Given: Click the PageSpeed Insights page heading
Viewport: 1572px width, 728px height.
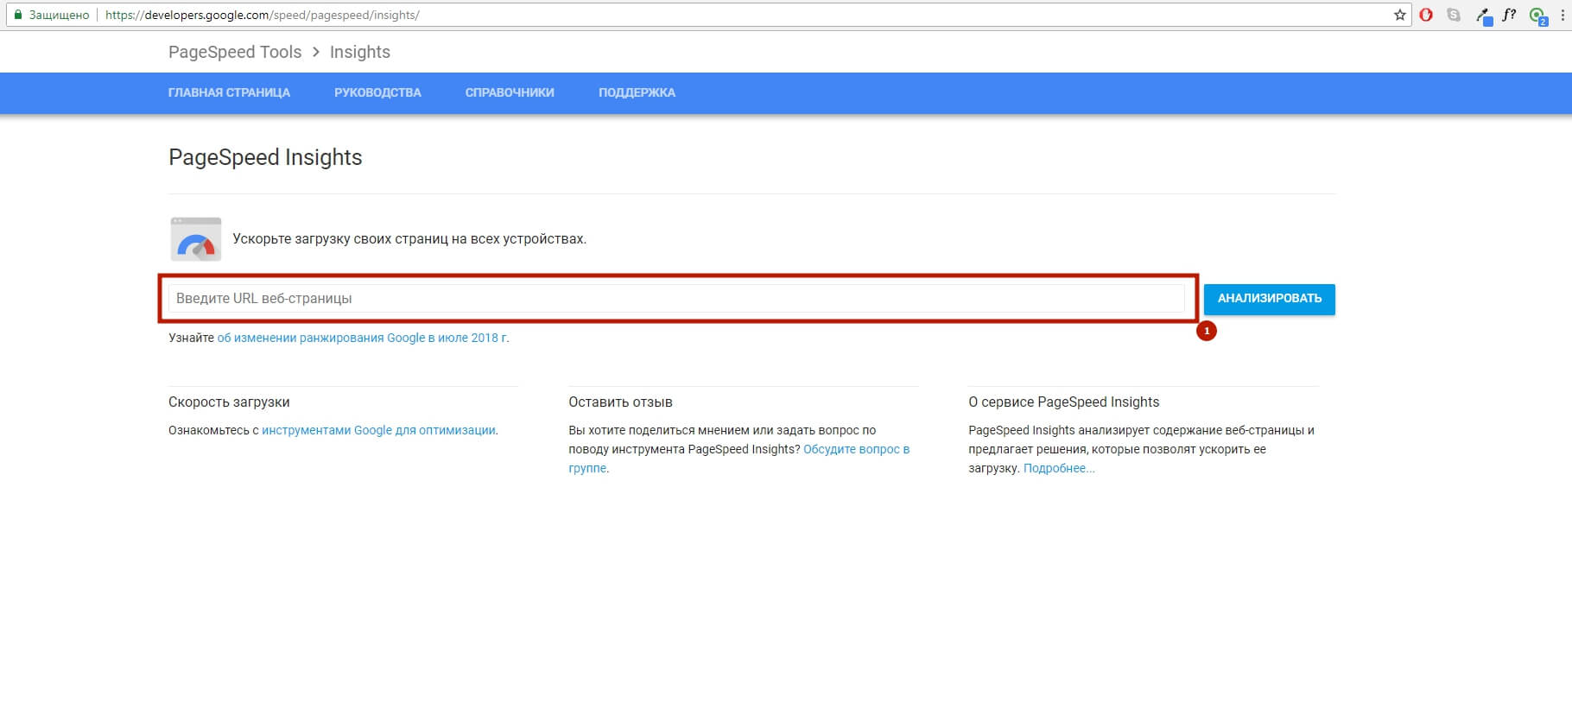Looking at the screenshot, I should [x=265, y=157].
